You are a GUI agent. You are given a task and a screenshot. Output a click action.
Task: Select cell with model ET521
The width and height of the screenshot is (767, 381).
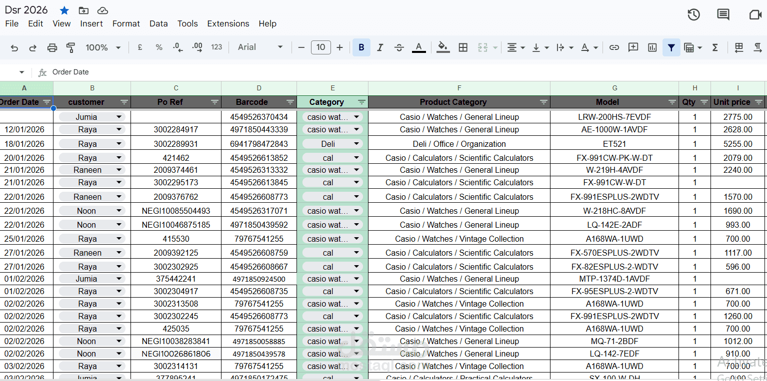tap(614, 144)
